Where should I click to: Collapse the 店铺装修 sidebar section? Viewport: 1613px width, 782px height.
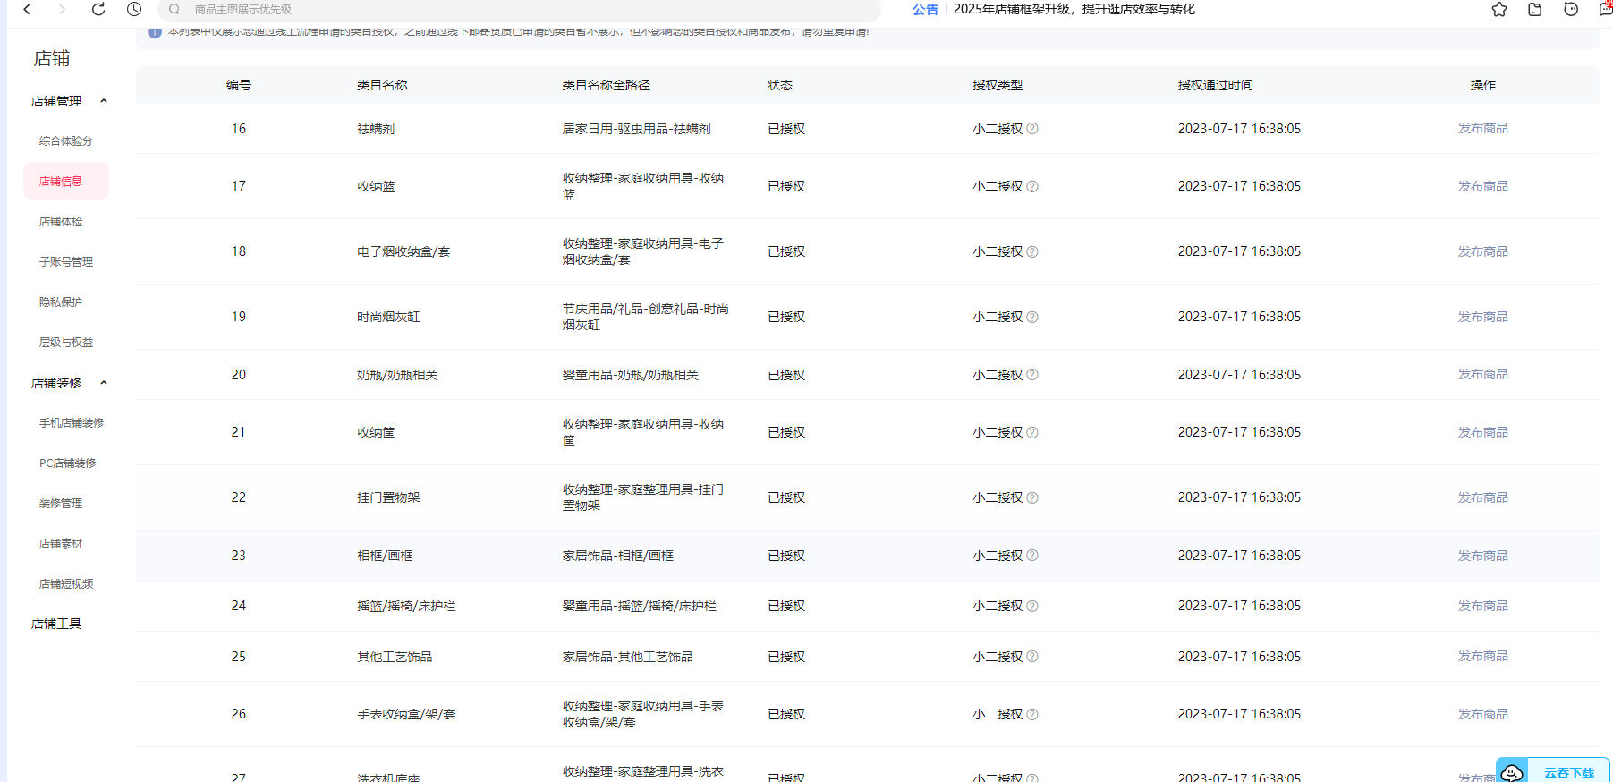[104, 383]
